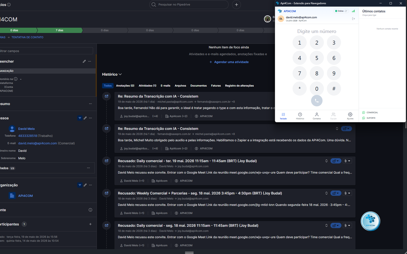This screenshot has height=254, width=407.
Task: Expand the 'Boa tarde, Michel' email entry
Action: [x=337, y=129]
